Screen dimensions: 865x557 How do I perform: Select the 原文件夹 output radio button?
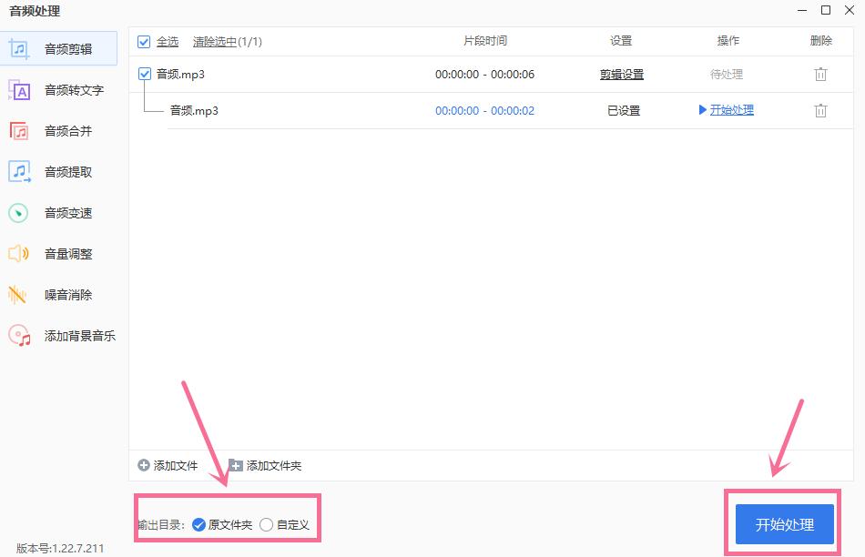point(198,524)
